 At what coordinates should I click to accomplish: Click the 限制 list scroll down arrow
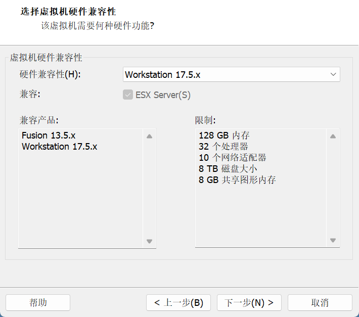pyautogui.click(x=333, y=240)
